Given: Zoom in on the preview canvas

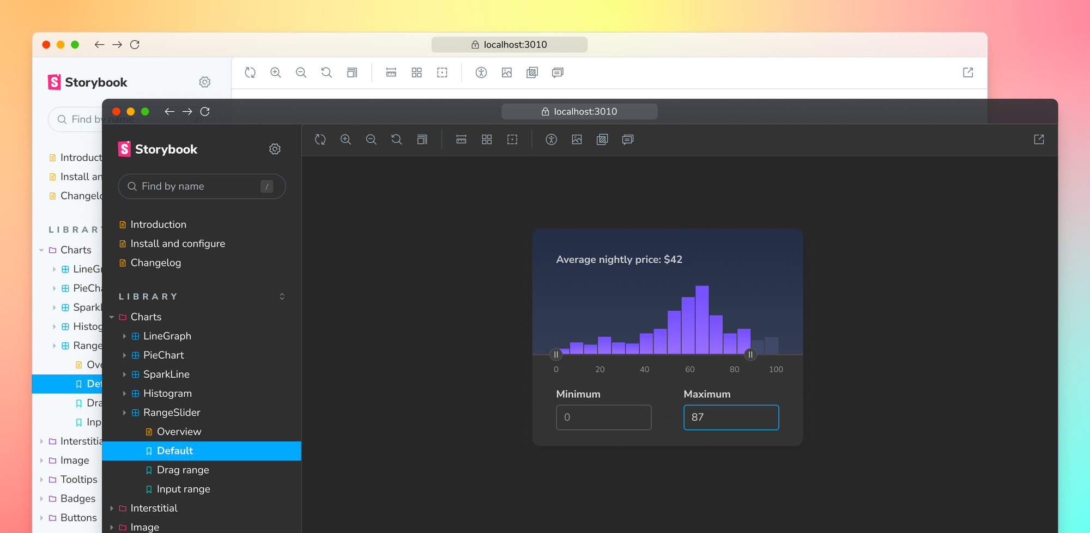Looking at the screenshot, I should coord(346,140).
